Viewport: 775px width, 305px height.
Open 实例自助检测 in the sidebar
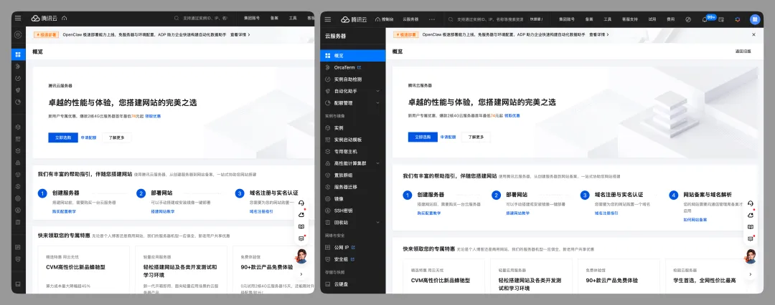(349, 79)
